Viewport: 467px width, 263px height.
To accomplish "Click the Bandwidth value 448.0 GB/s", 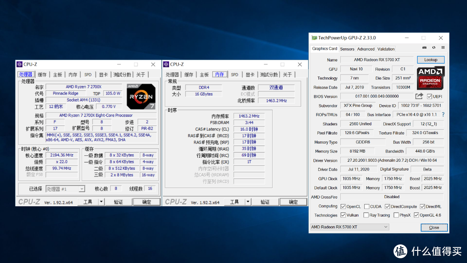I will [425, 151].
